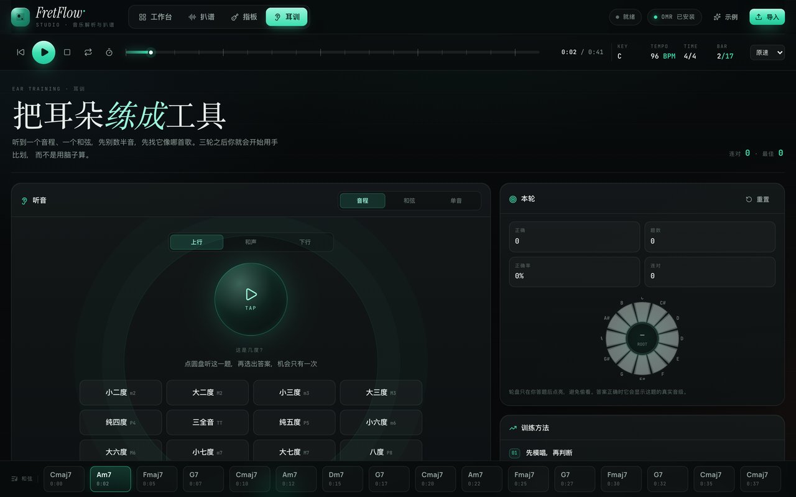Jump to Dm7 chord at 0:15
796x497 pixels.
[343, 479]
